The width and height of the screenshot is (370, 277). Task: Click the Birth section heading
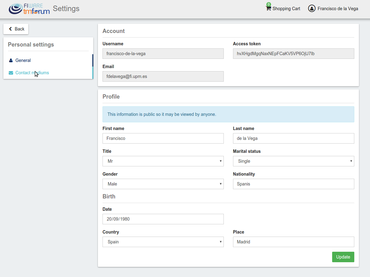click(109, 197)
